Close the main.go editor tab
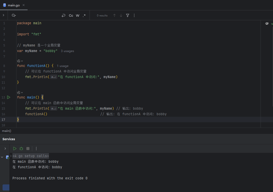Screen dimensions: 273x192 [24, 5]
